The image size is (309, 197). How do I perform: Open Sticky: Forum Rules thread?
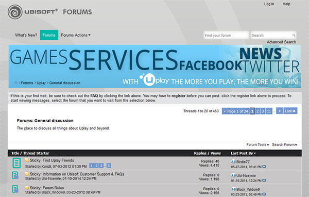coord(47,188)
